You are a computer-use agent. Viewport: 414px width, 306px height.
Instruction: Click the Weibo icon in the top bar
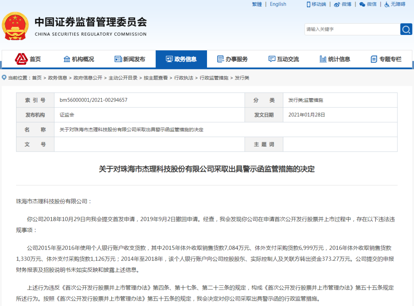(337, 5)
